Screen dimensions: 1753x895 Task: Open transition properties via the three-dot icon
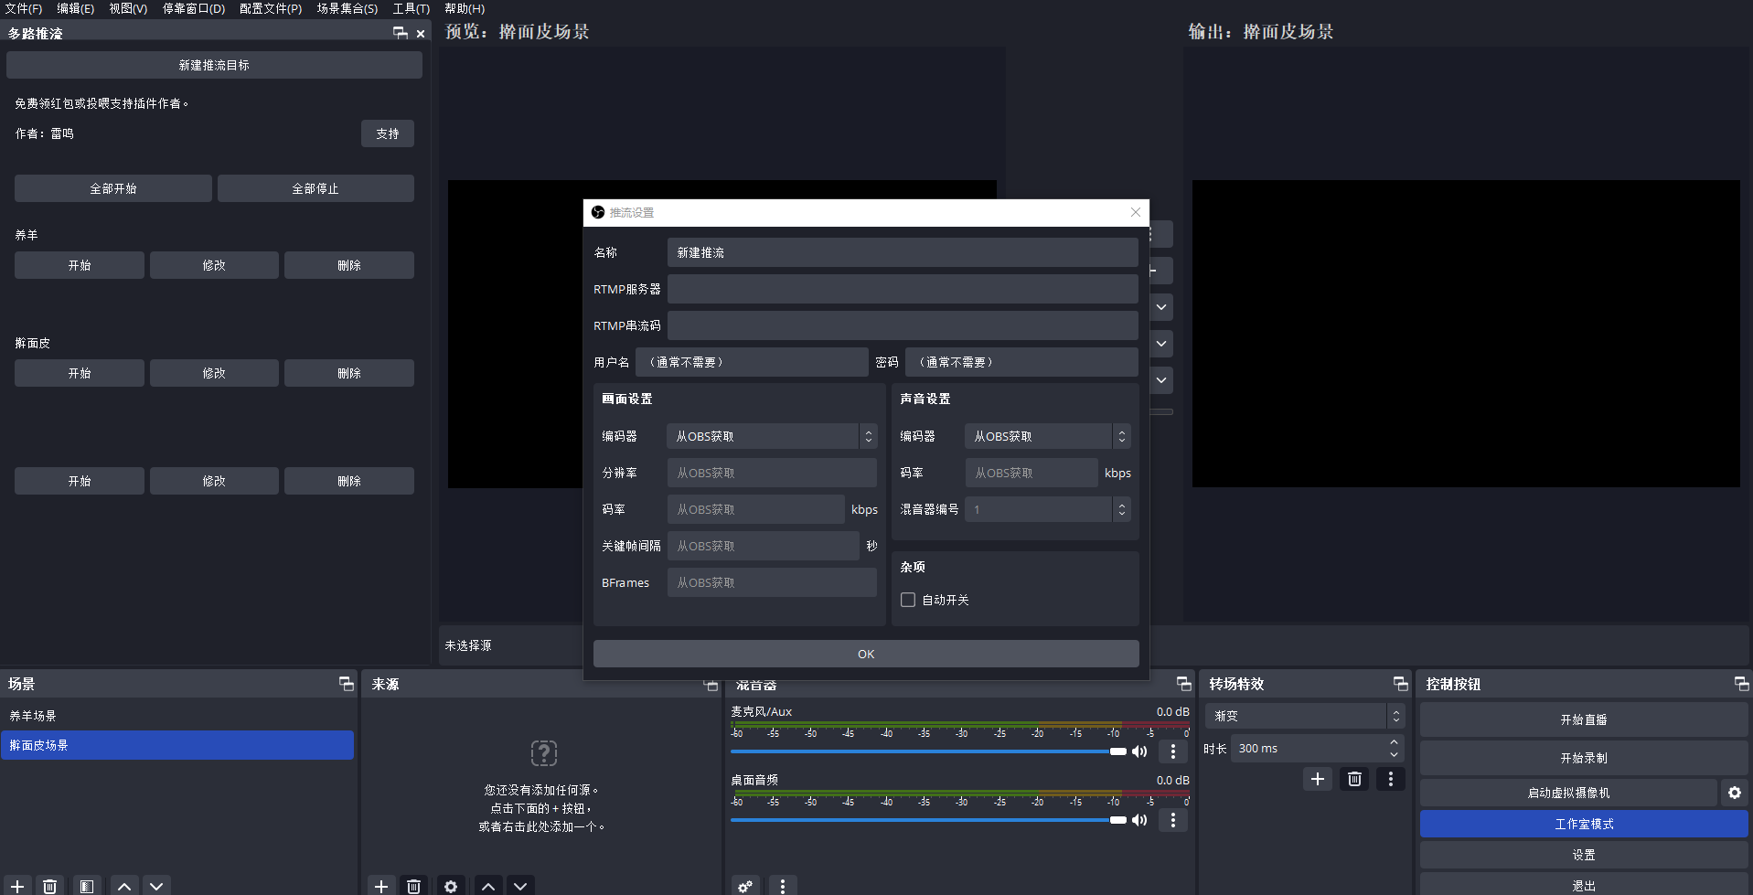1391,779
